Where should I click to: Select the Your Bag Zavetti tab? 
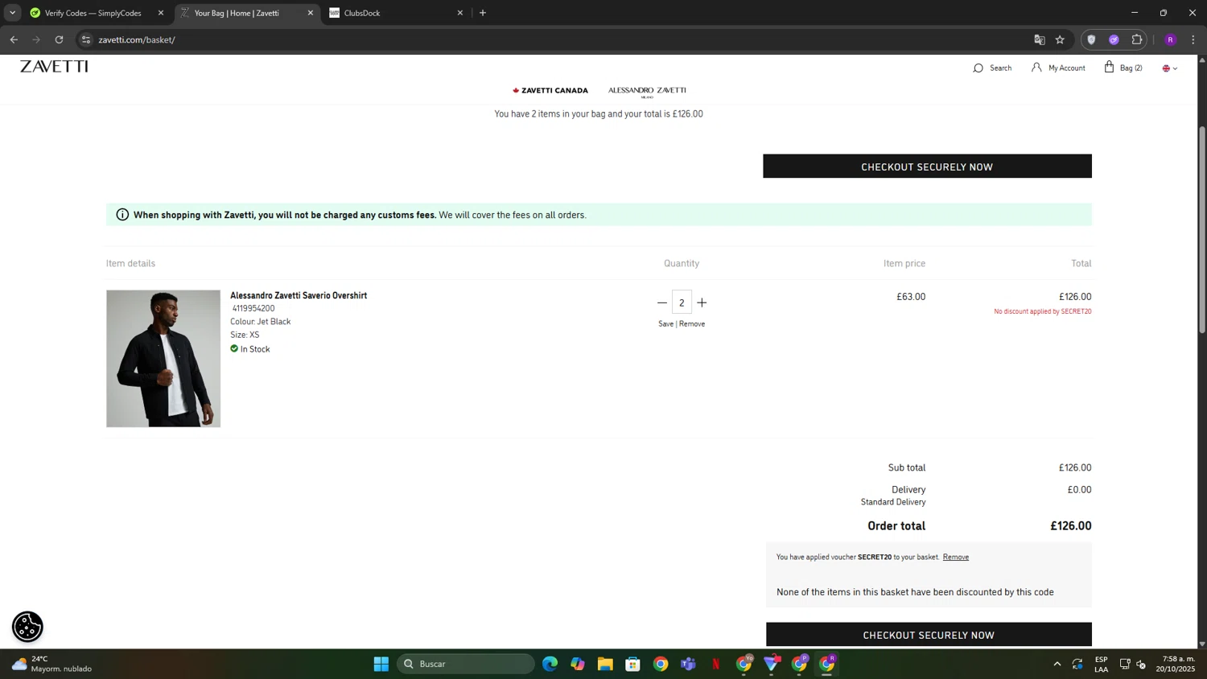[x=245, y=13]
